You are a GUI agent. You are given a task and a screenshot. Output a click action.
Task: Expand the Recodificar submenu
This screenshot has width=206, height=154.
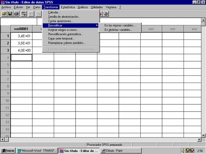[71, 25]
